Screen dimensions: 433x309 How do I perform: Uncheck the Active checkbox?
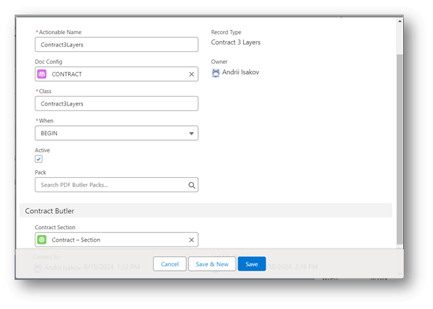pyautogui.click(x=39, y=159)
